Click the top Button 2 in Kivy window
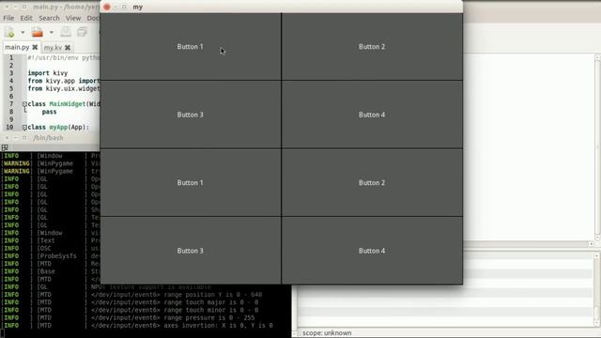 point(372,47)
